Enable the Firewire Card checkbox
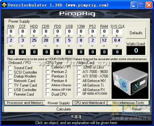154x126 pixels. coord(10,94)
